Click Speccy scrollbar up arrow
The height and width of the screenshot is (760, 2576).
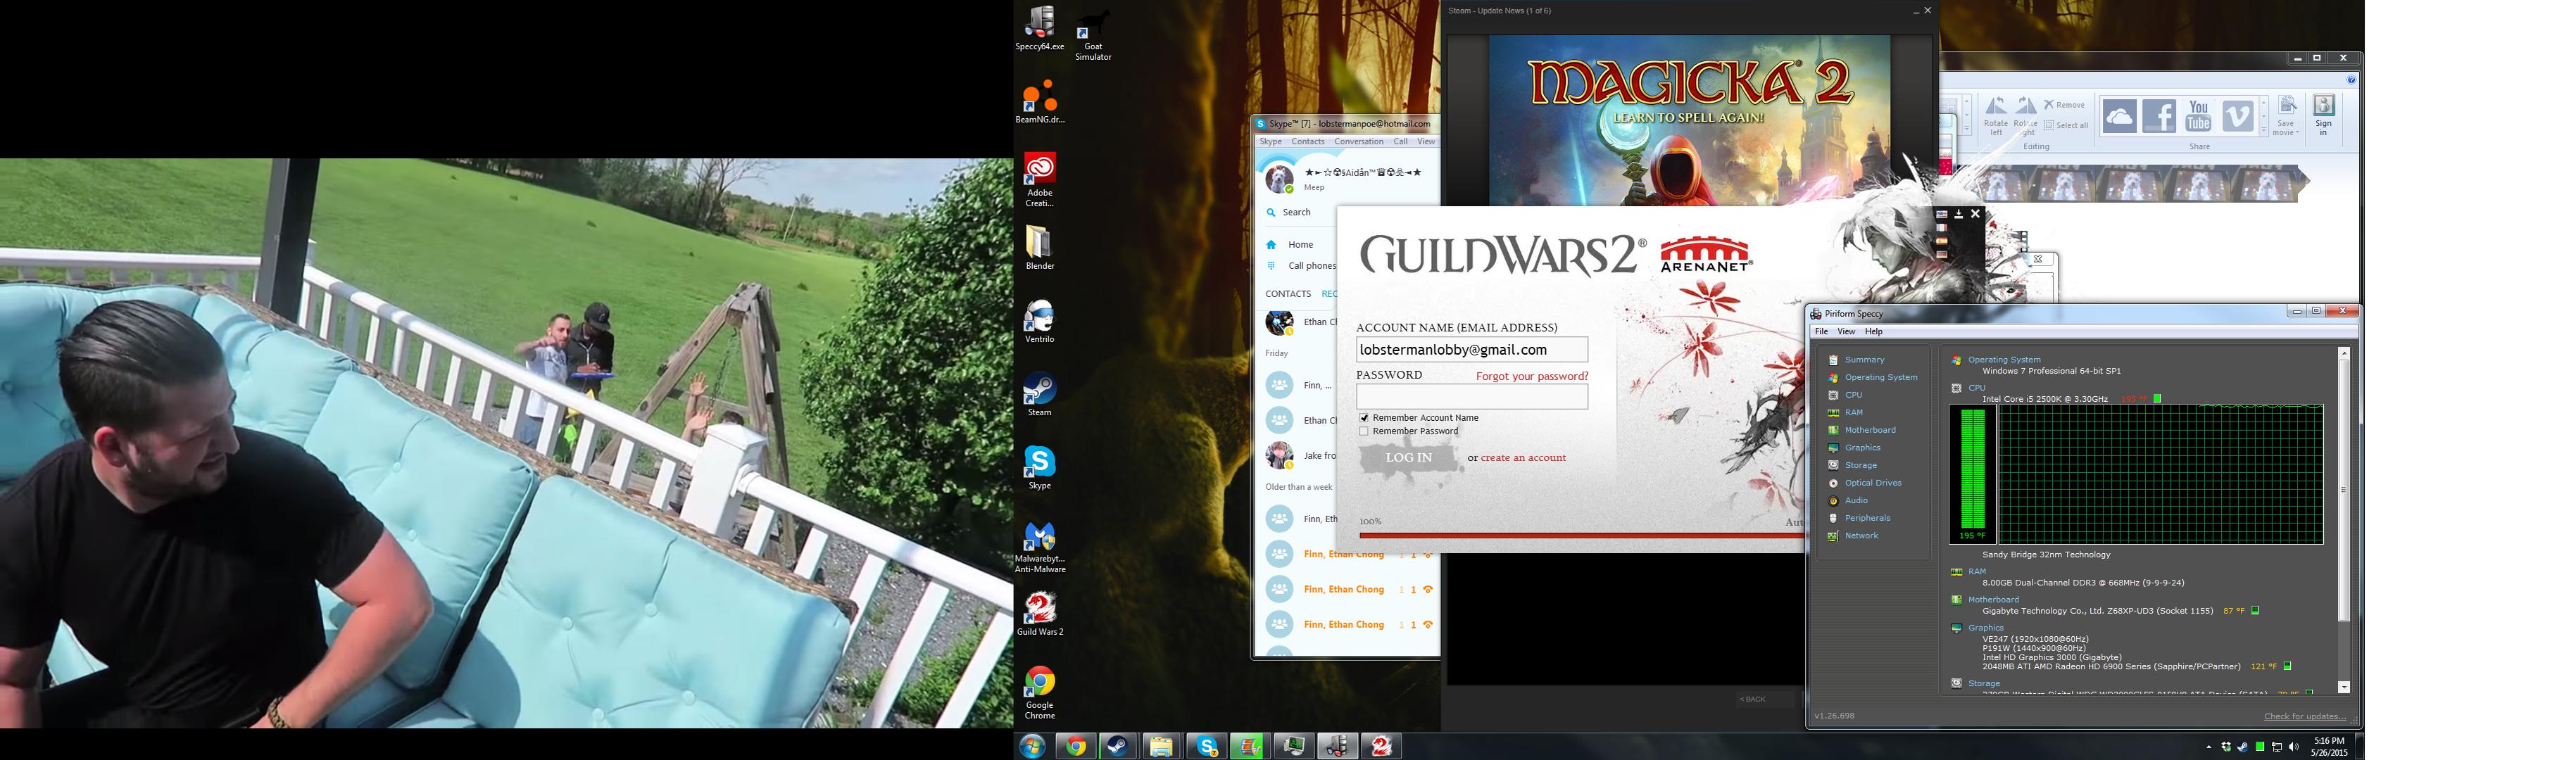click(2343, 354)
